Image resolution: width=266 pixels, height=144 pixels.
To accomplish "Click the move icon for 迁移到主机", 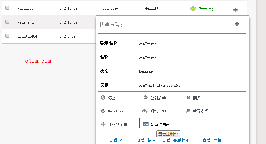I will pos(103,124).
